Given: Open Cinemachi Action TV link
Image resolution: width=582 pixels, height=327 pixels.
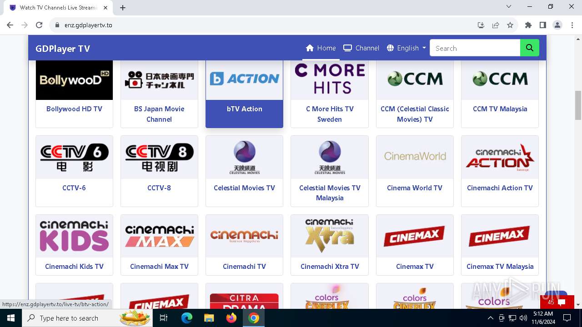Looking at the screenshot, I should [500, 188].
